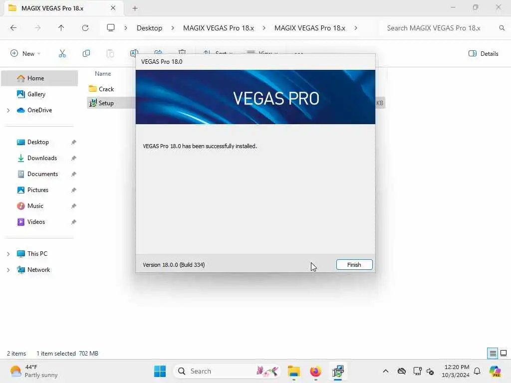Open File Explorer from the taskbar
The width and height of the screenshot is (511, 383).
(x=293, y=371)
